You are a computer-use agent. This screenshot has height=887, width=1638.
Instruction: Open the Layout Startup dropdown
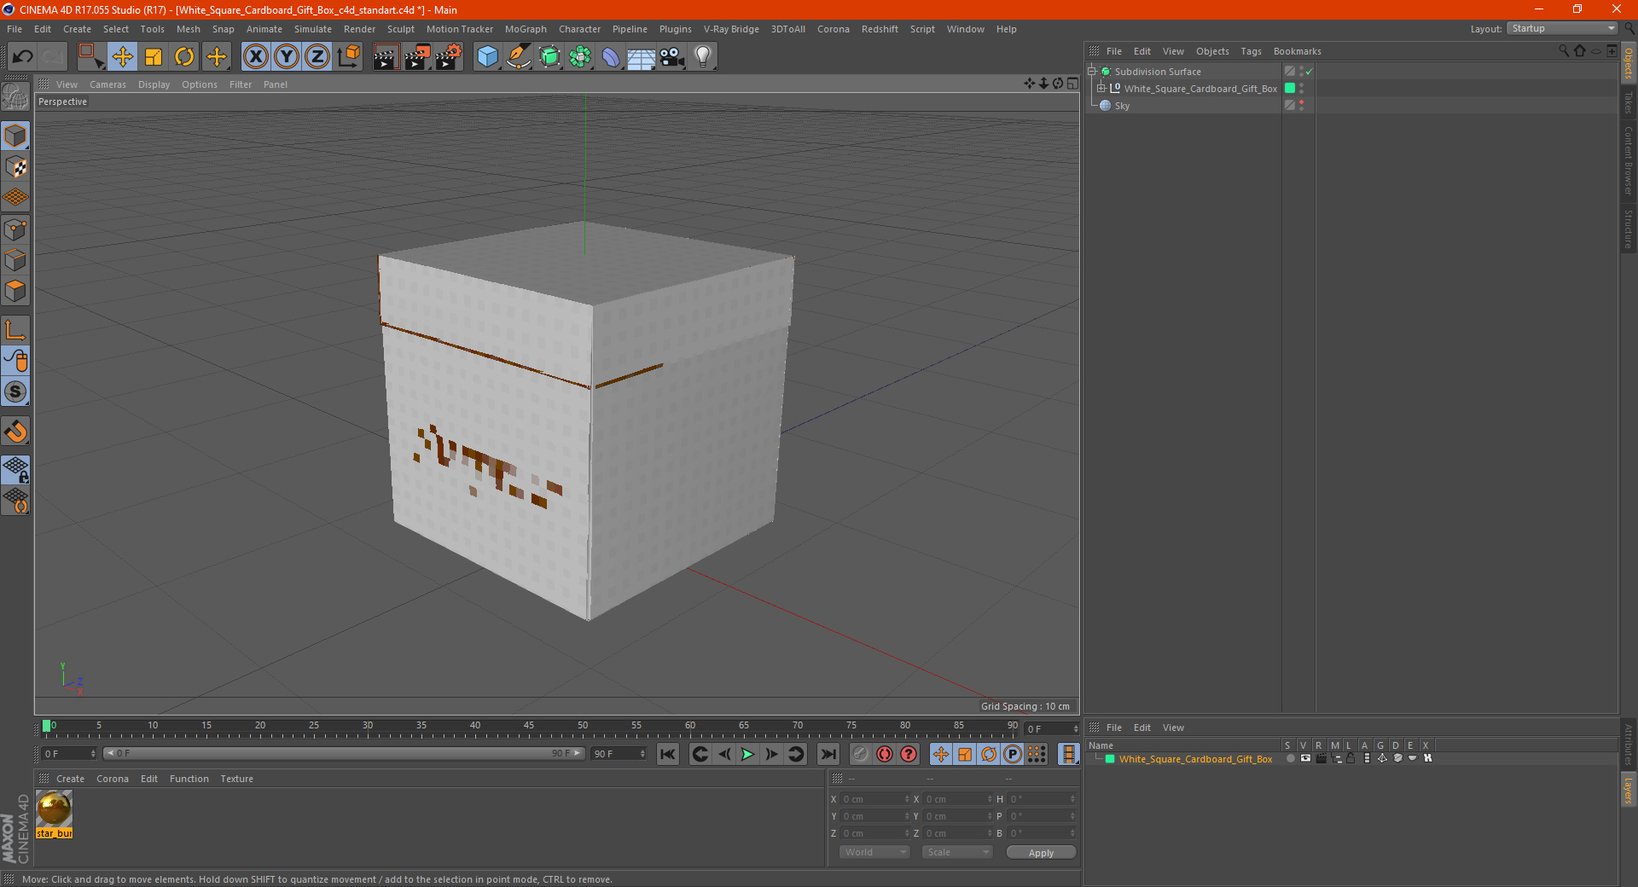1562,28
